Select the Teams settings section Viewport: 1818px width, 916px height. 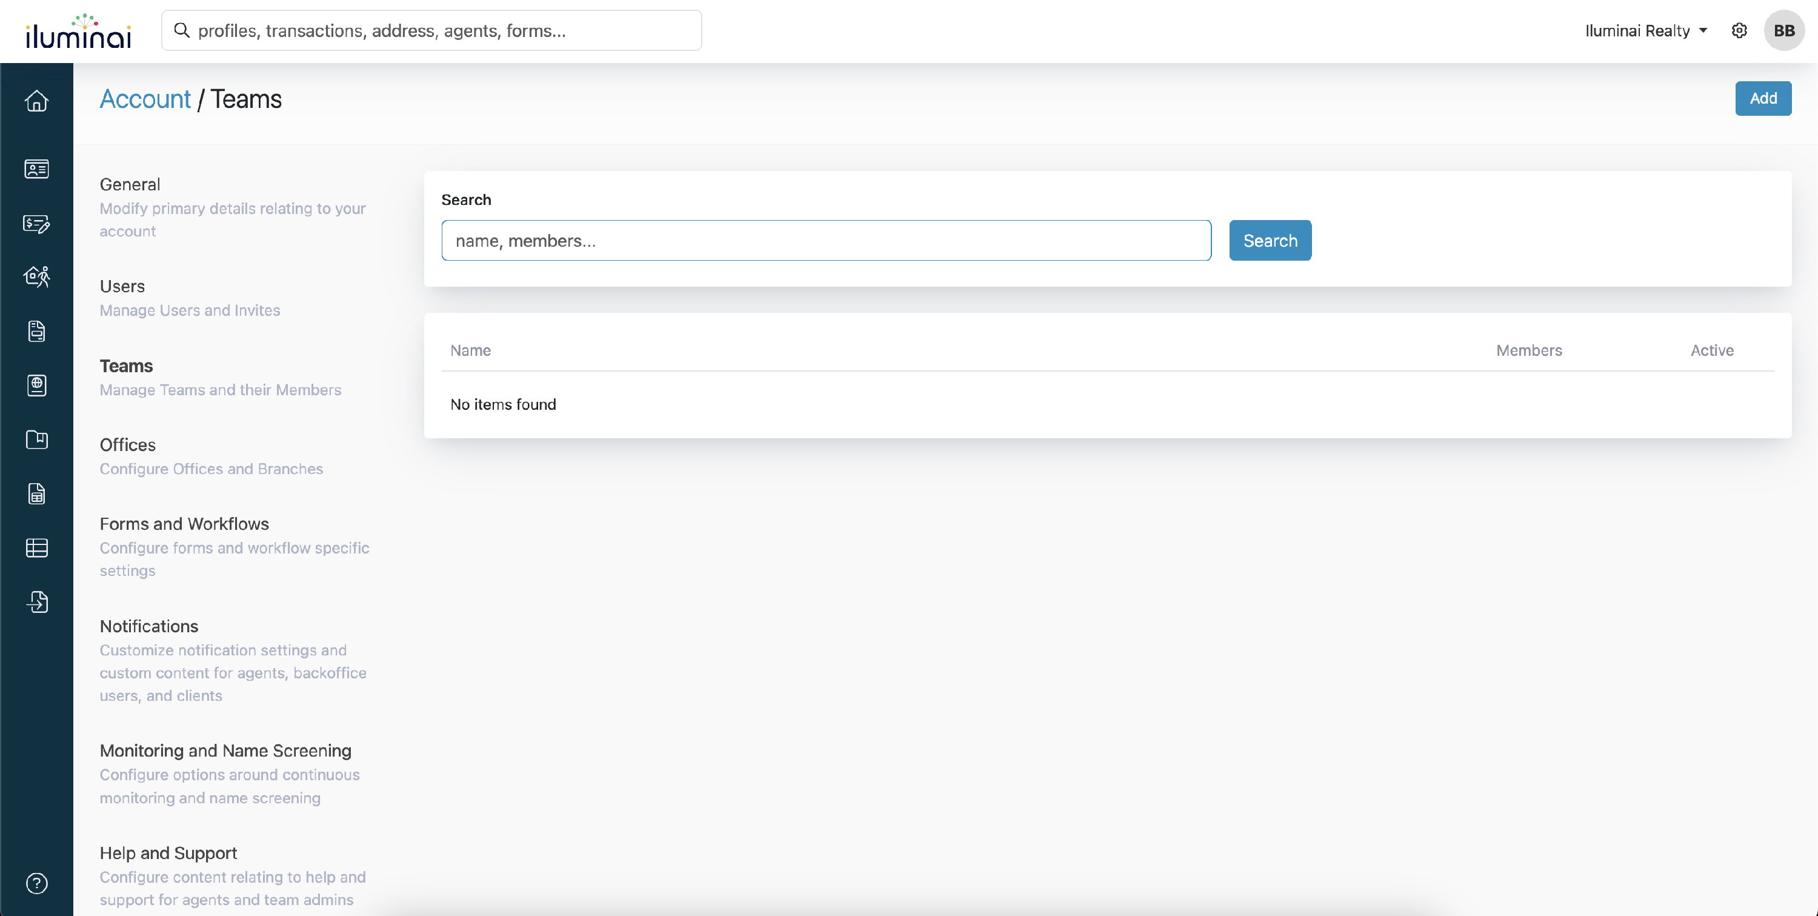pos(126,366)
